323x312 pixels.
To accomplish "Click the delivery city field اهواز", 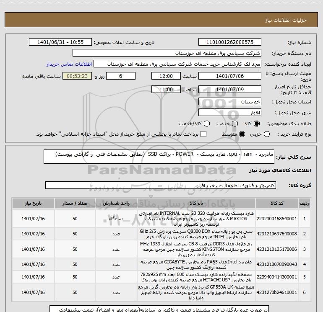I will 230,113.
